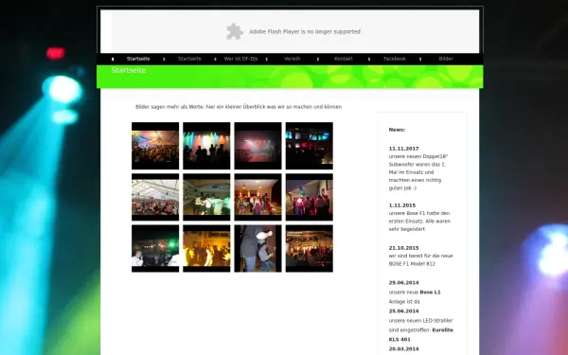Image resolution: width=568 pixels, height=355 pixels.
Task: Click the Flash plugin puzzle piece icon
Action: (x=235, y=31)
